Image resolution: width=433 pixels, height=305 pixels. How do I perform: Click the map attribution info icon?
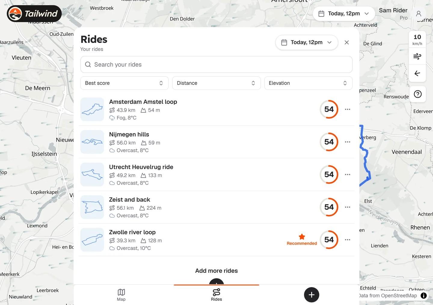click(424, 296)
